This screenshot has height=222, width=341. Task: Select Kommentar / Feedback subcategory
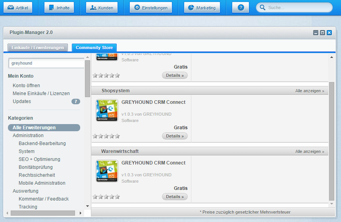(44, 199)
